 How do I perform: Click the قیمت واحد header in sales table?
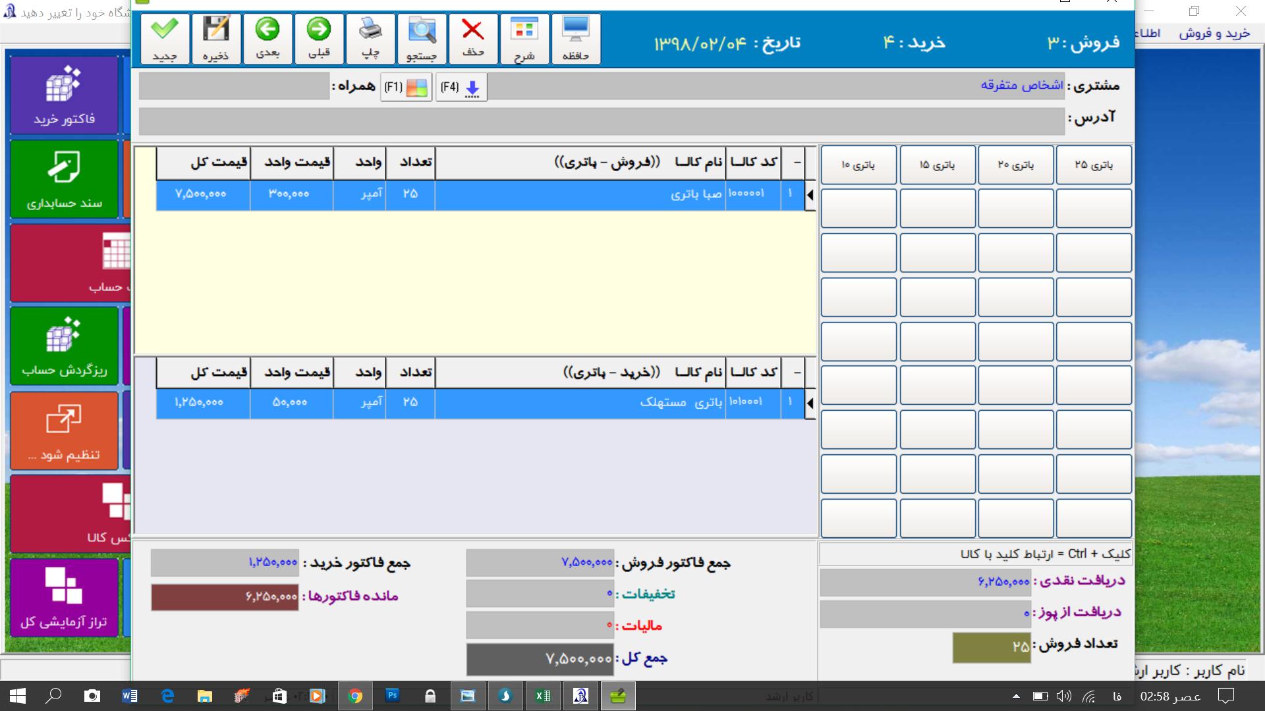pyautogui.click(x=291, y=163)
